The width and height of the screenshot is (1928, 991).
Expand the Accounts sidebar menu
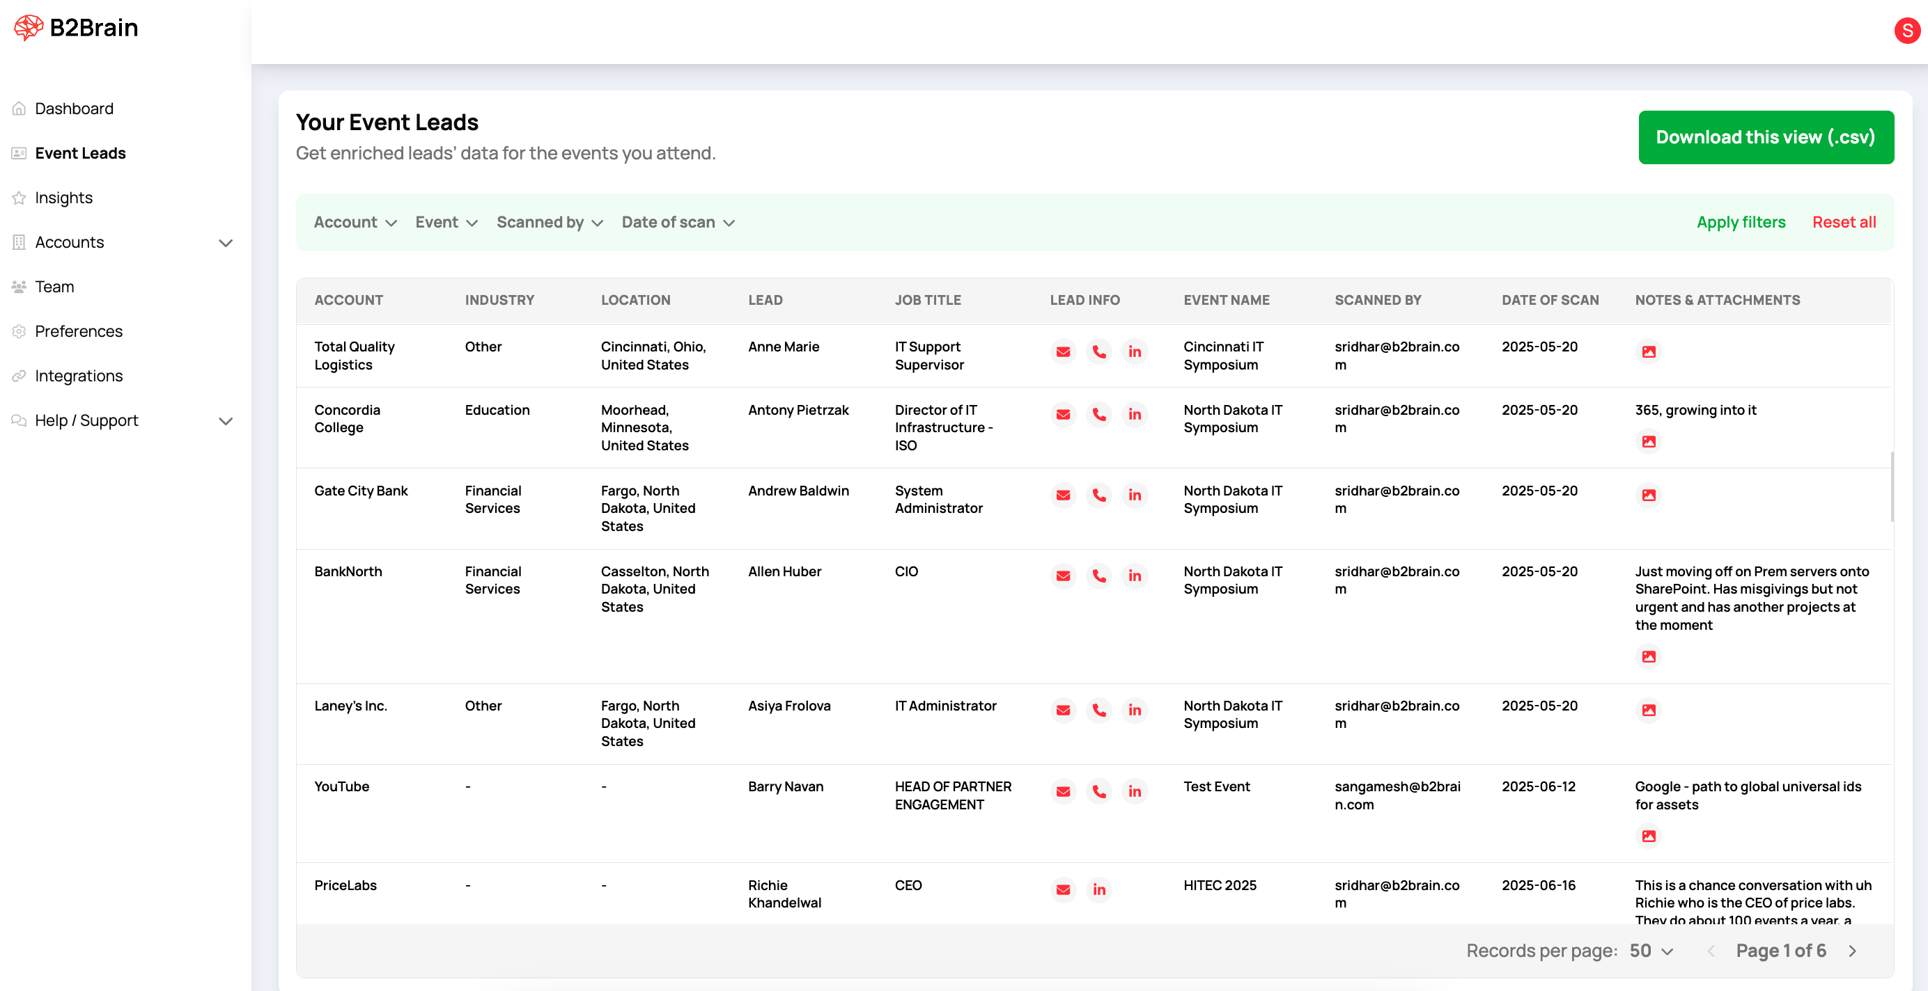pos(225,242)
